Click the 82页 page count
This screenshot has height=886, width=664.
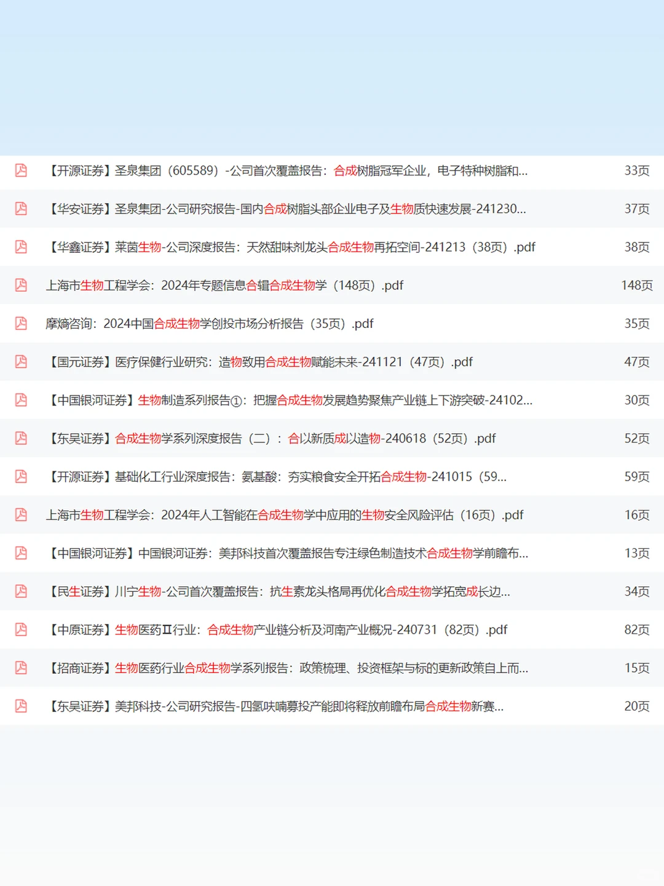pyautogui.click(x=637, y=629)
